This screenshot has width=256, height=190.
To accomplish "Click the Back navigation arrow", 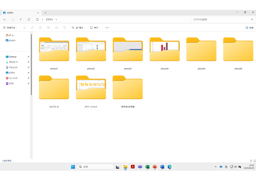I will pyautogui.click(x=5, y=20).
